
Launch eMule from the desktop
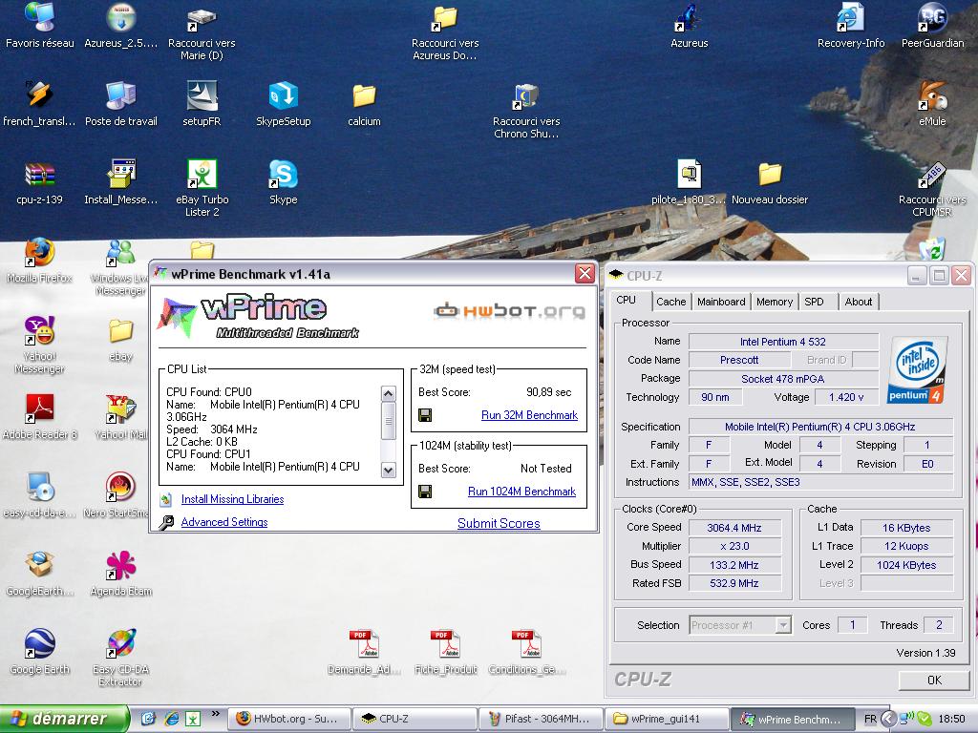[932, 104]
